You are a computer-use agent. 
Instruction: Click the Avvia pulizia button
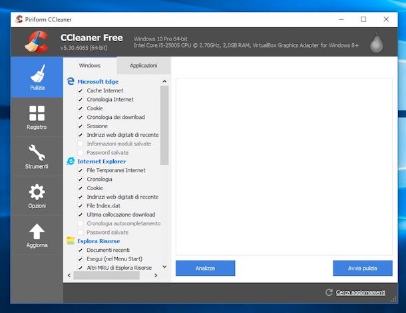[x=363, y=268]
